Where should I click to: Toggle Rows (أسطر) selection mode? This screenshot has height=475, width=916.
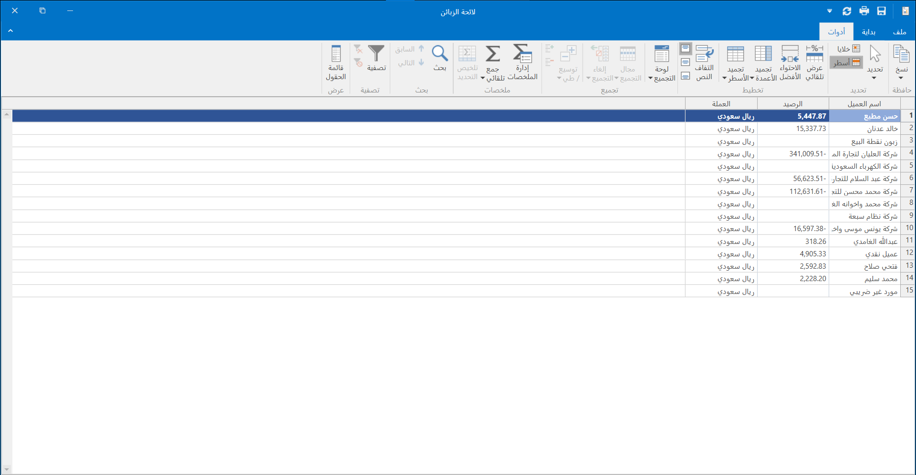pos(847,62)
